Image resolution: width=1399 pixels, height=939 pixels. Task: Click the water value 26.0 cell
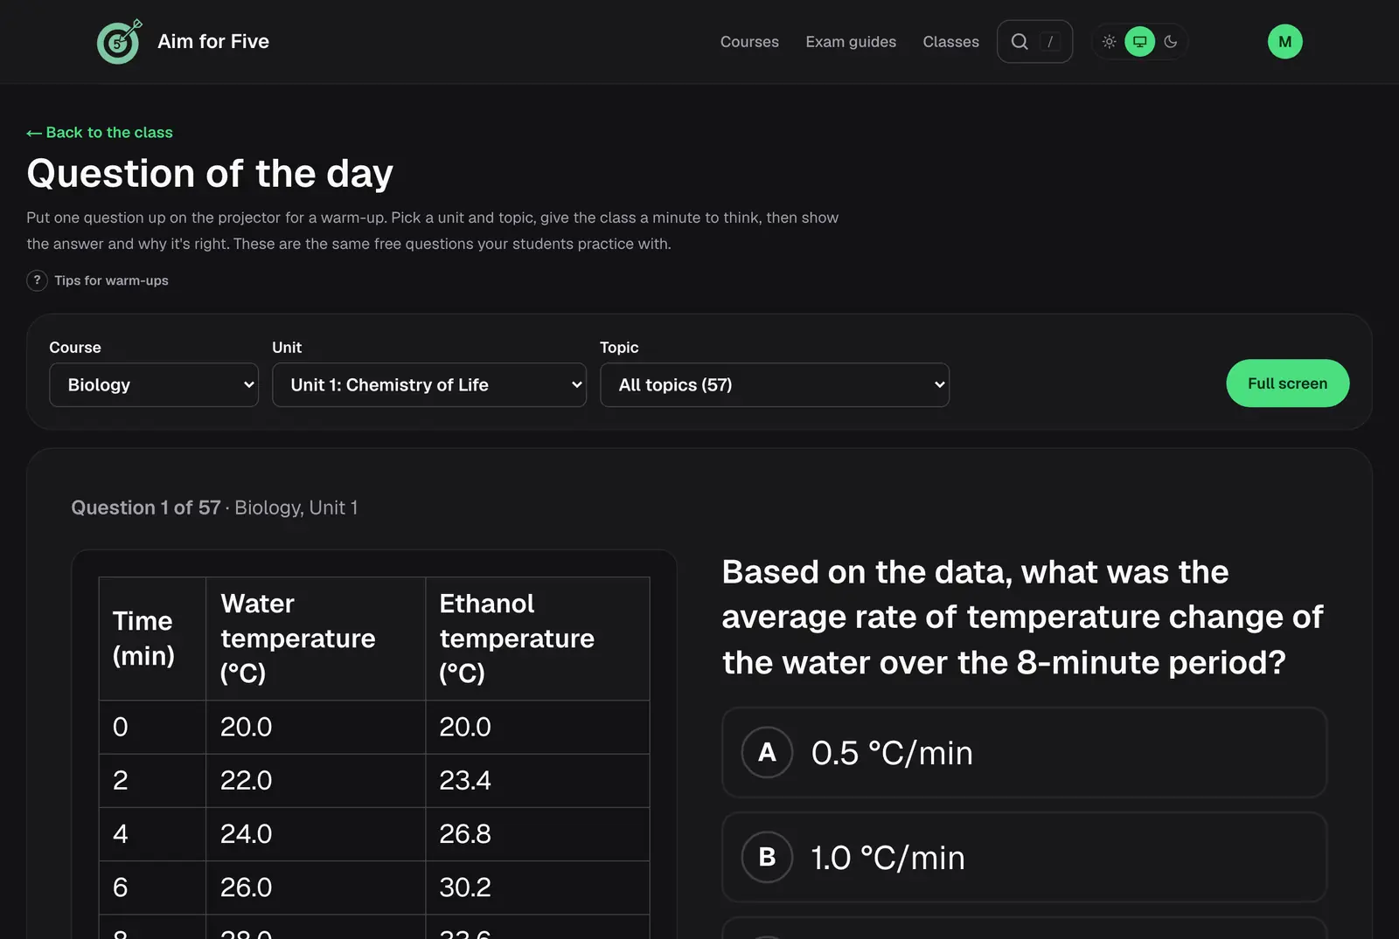(316, 887)
